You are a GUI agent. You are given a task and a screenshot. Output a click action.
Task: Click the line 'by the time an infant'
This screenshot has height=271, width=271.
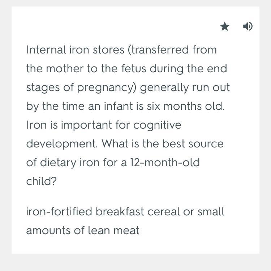125,106
